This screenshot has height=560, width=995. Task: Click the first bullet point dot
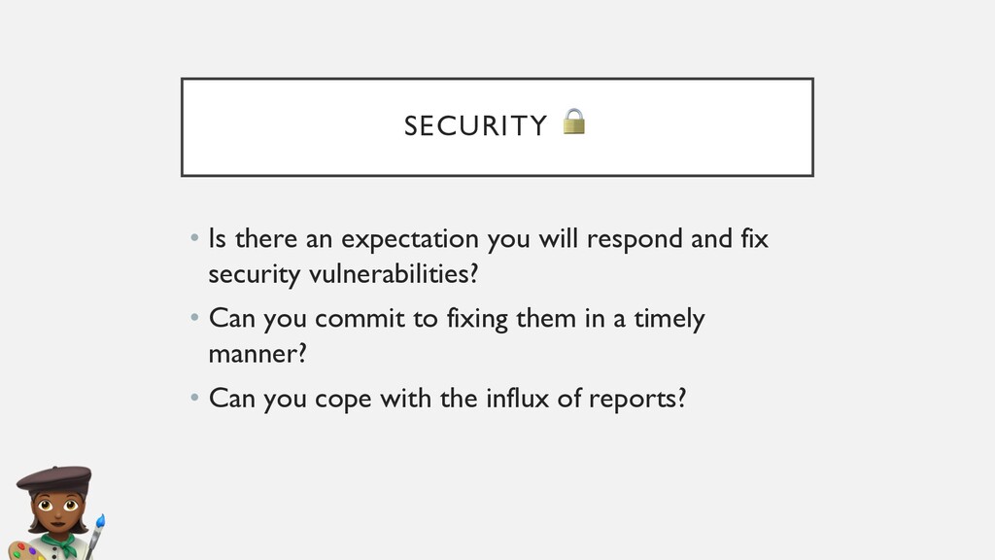pos(194,239)
